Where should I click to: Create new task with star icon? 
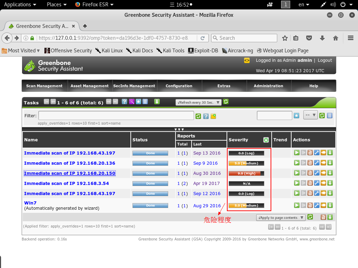pos(138,102)
